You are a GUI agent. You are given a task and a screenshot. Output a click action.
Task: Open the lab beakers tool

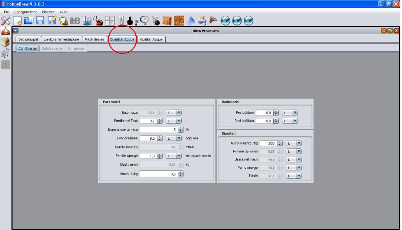coord(87,21)
